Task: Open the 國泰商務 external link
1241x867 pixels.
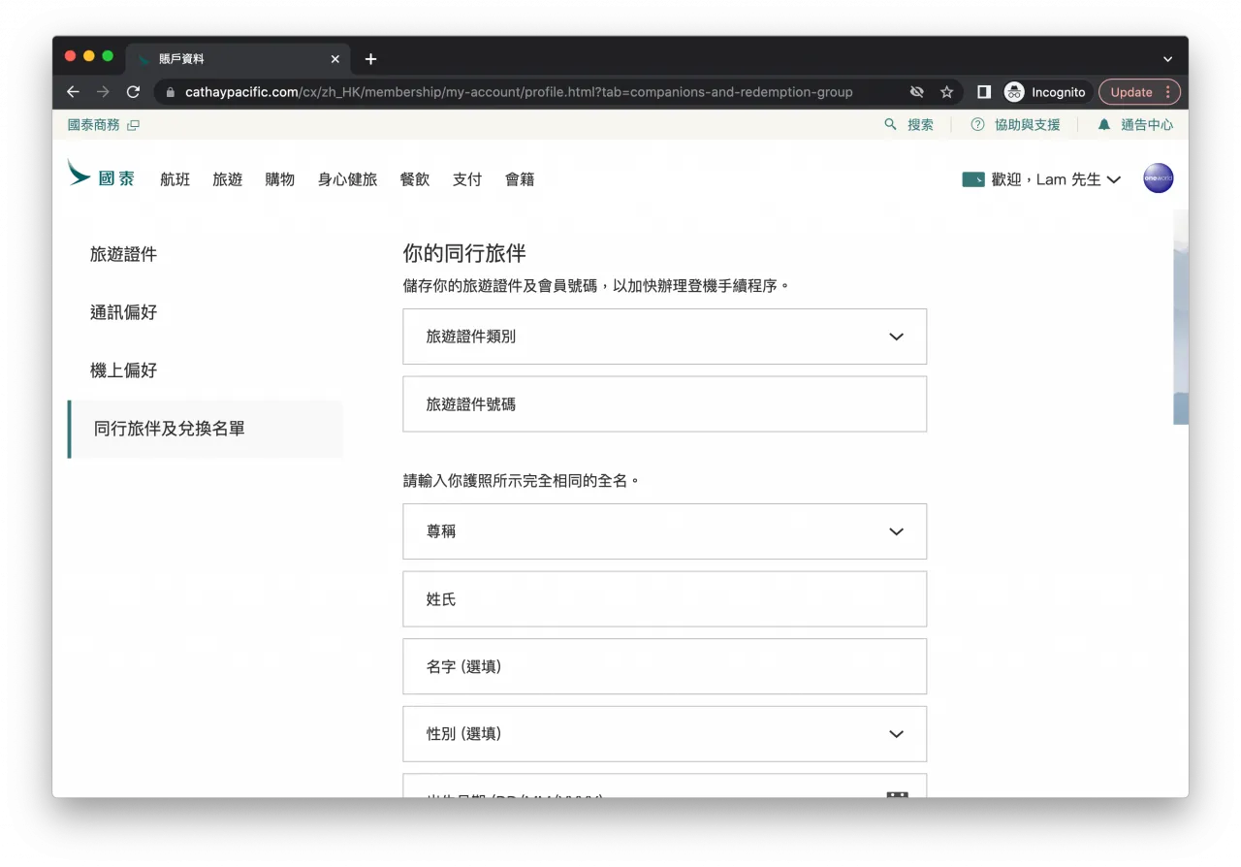Action: pos(103,125)
